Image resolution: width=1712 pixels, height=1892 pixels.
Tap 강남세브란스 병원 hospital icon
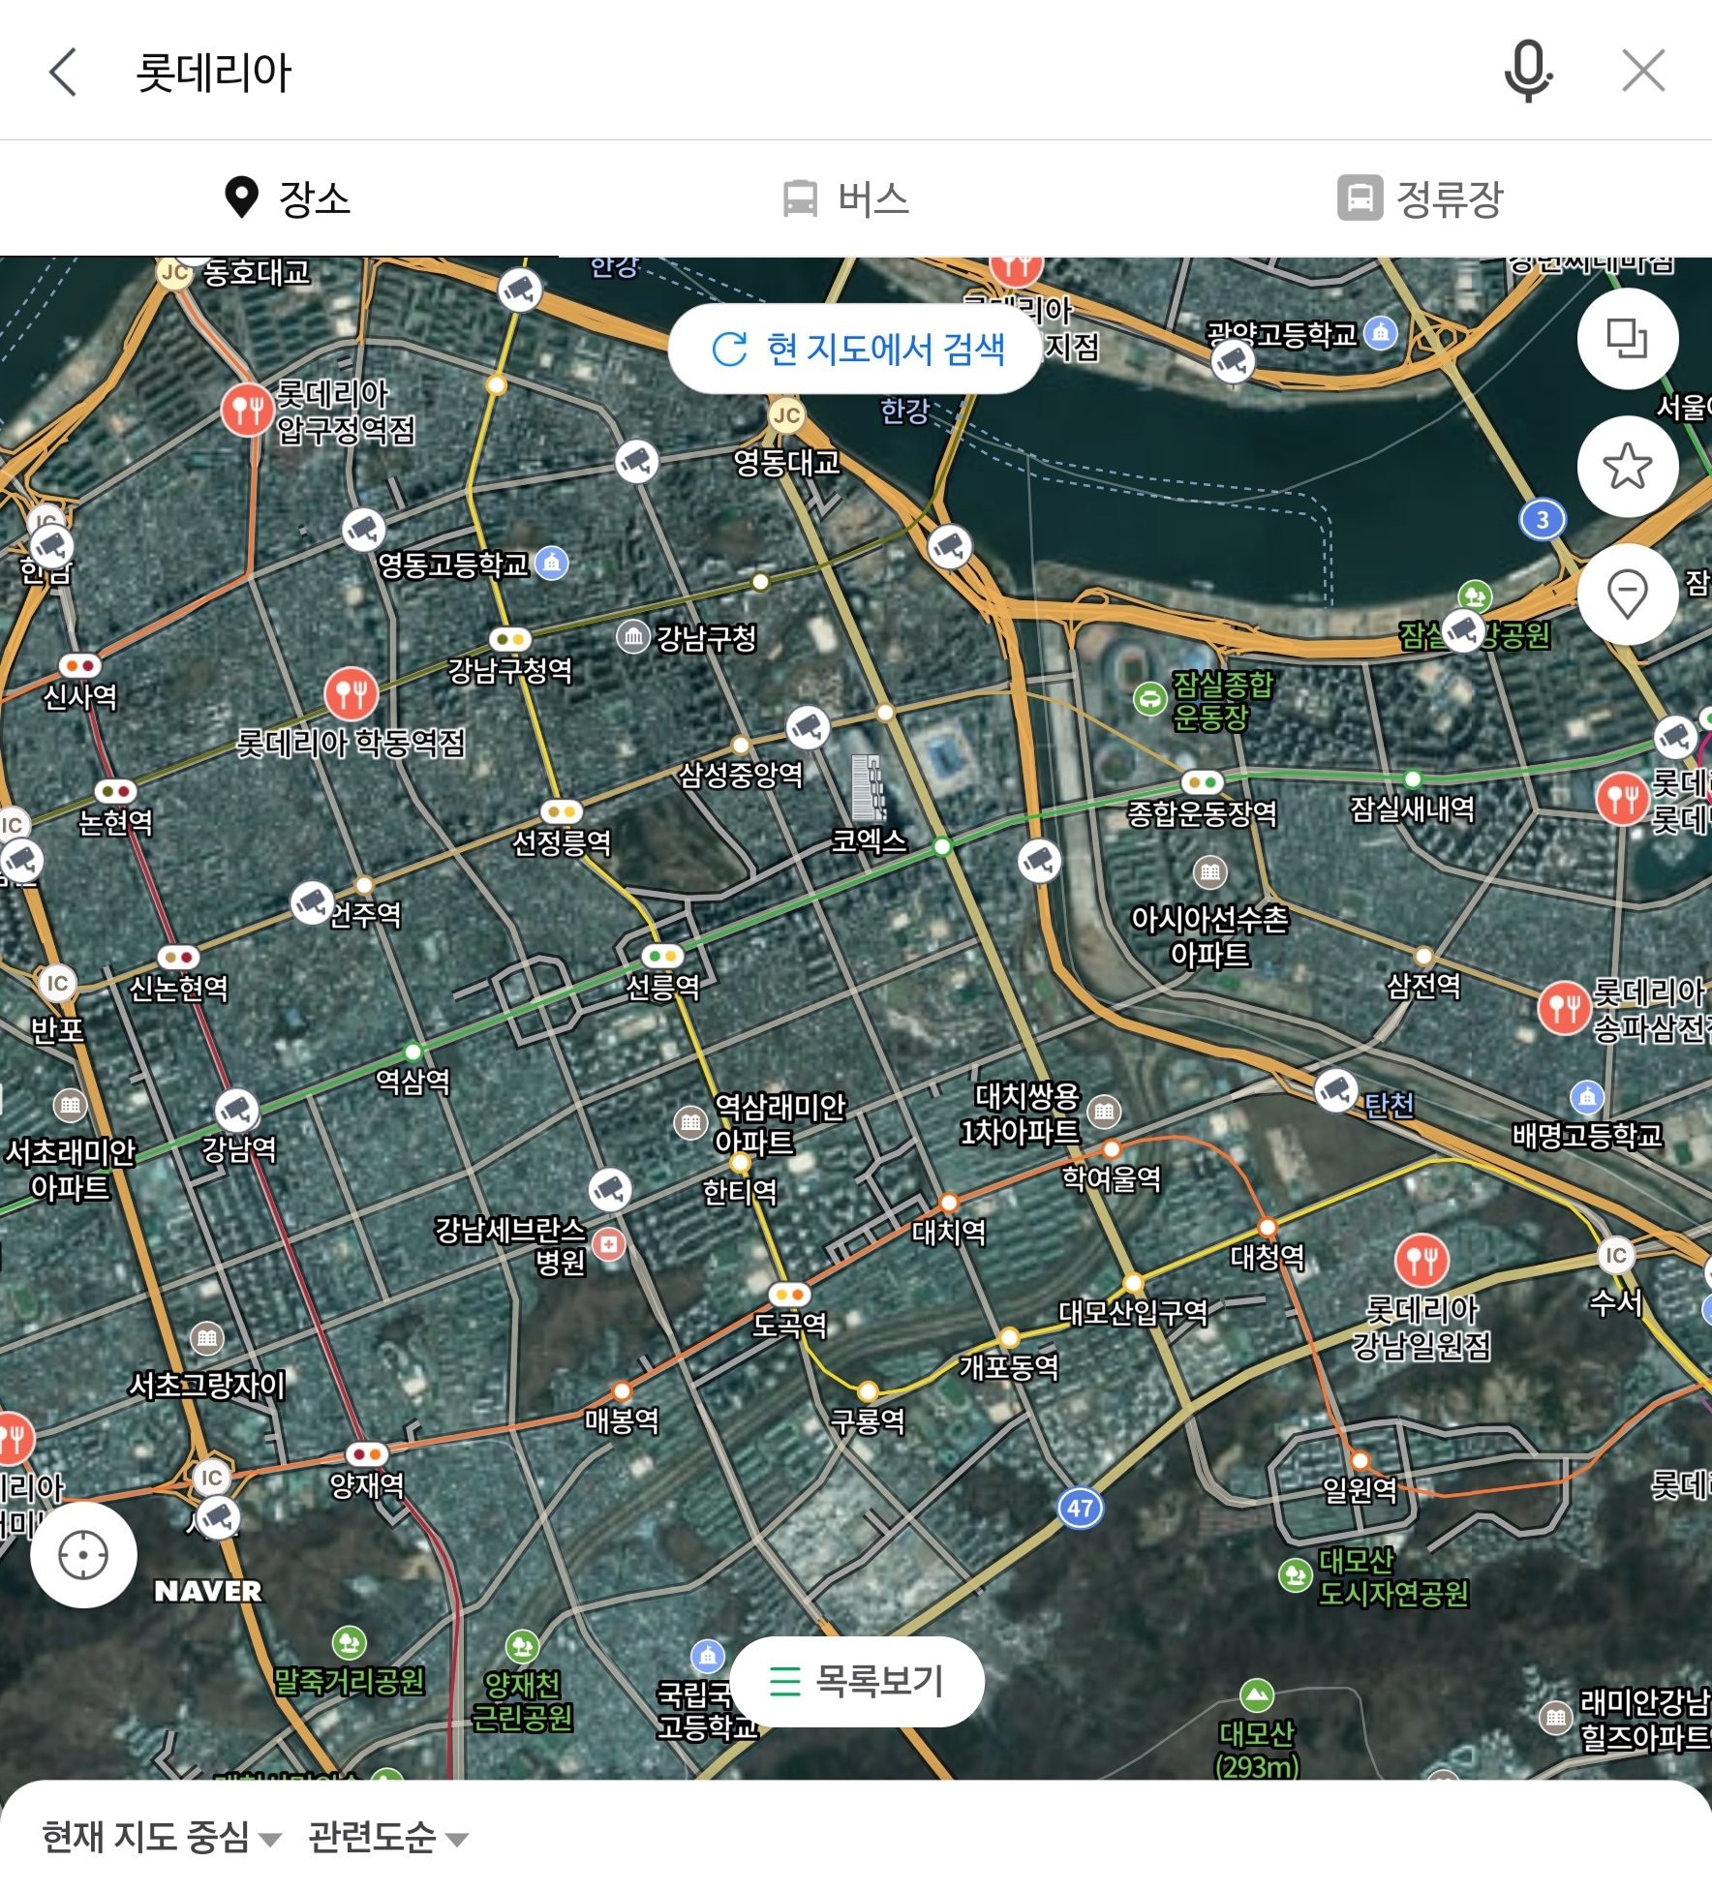click(610, 1244)
